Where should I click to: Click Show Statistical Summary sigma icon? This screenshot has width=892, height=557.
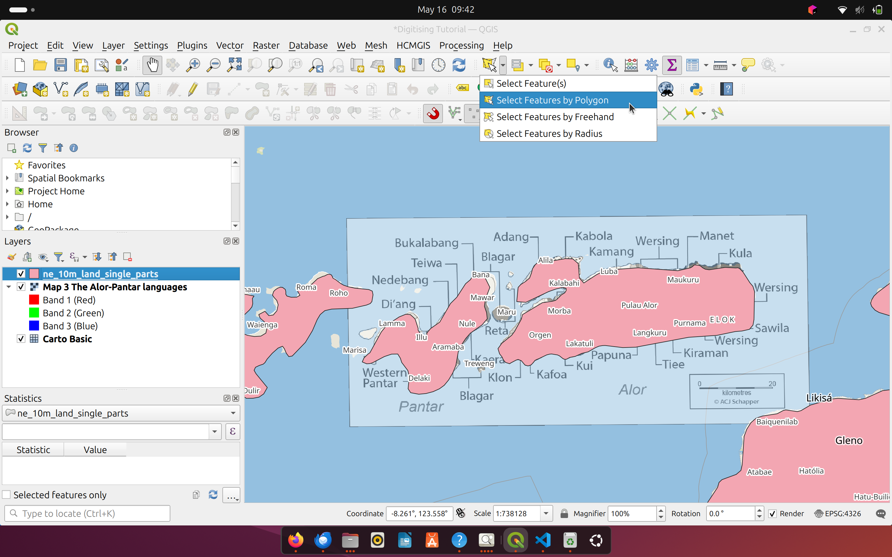671,65
